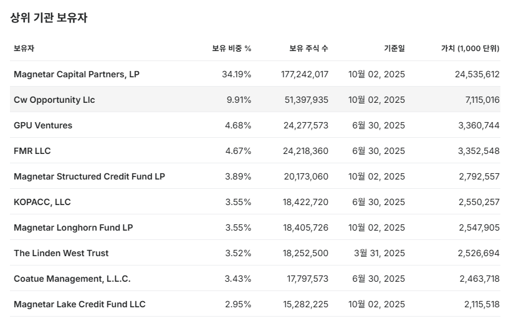Click the value 3,360,744

pos(479,125)
